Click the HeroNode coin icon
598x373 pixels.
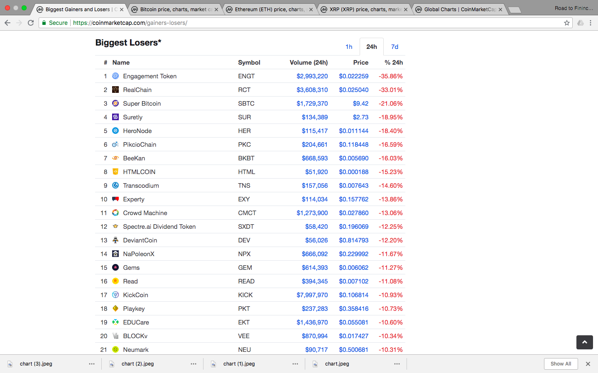coord(115,131)
